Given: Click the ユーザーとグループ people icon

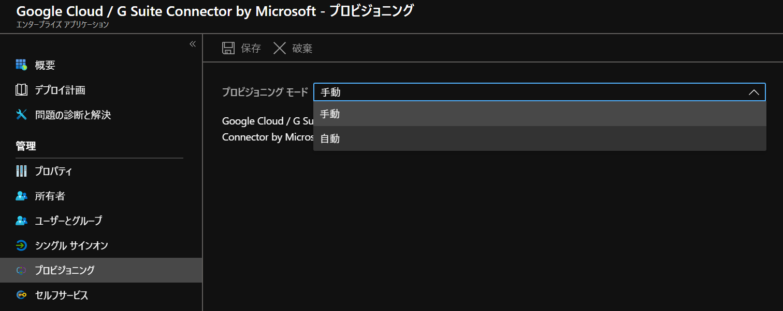Looking at the screenshot, I should [x=21, y=221].
